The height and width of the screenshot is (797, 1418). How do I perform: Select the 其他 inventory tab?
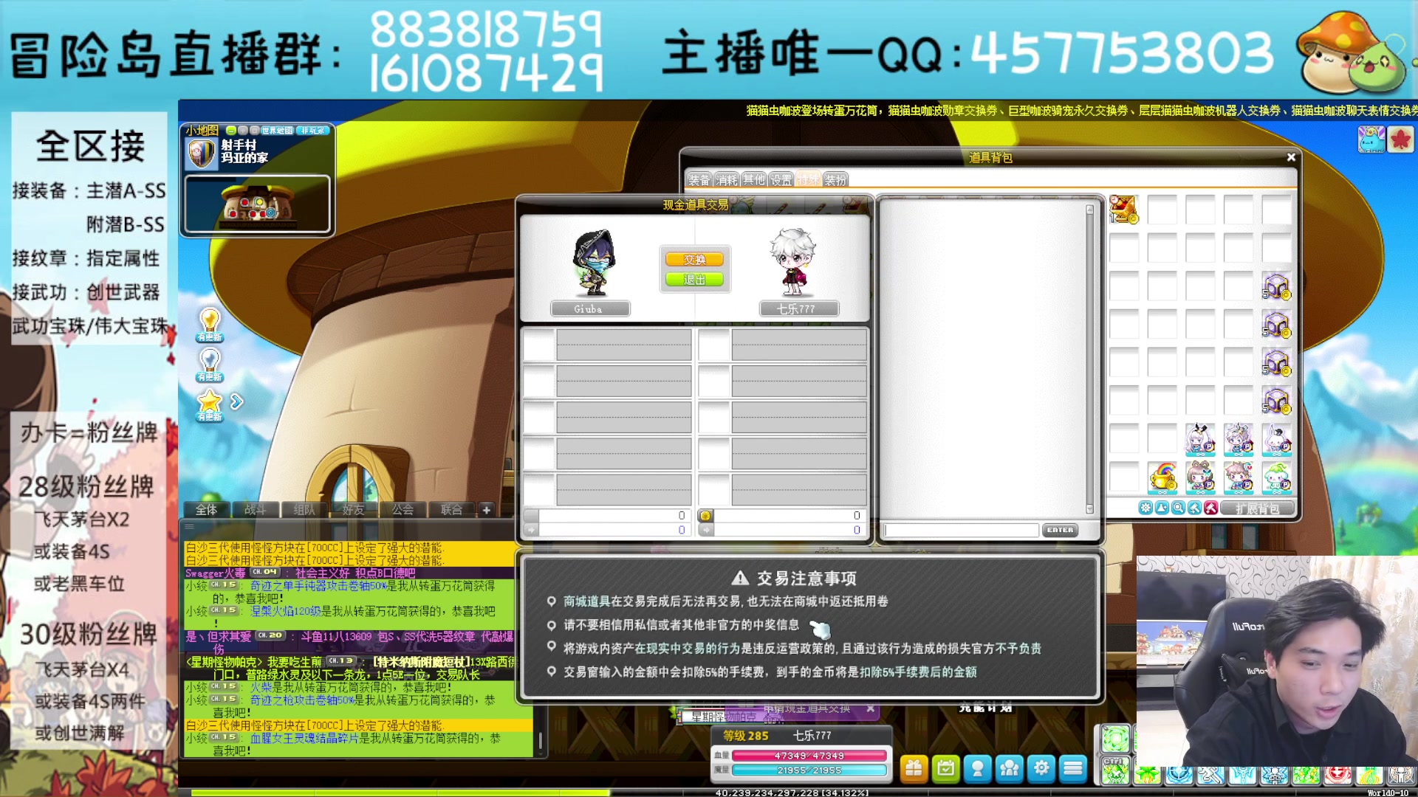(754, 179)
